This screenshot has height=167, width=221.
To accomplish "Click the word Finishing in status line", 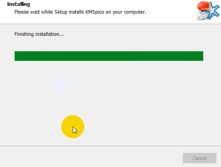I will click(24, 34).
